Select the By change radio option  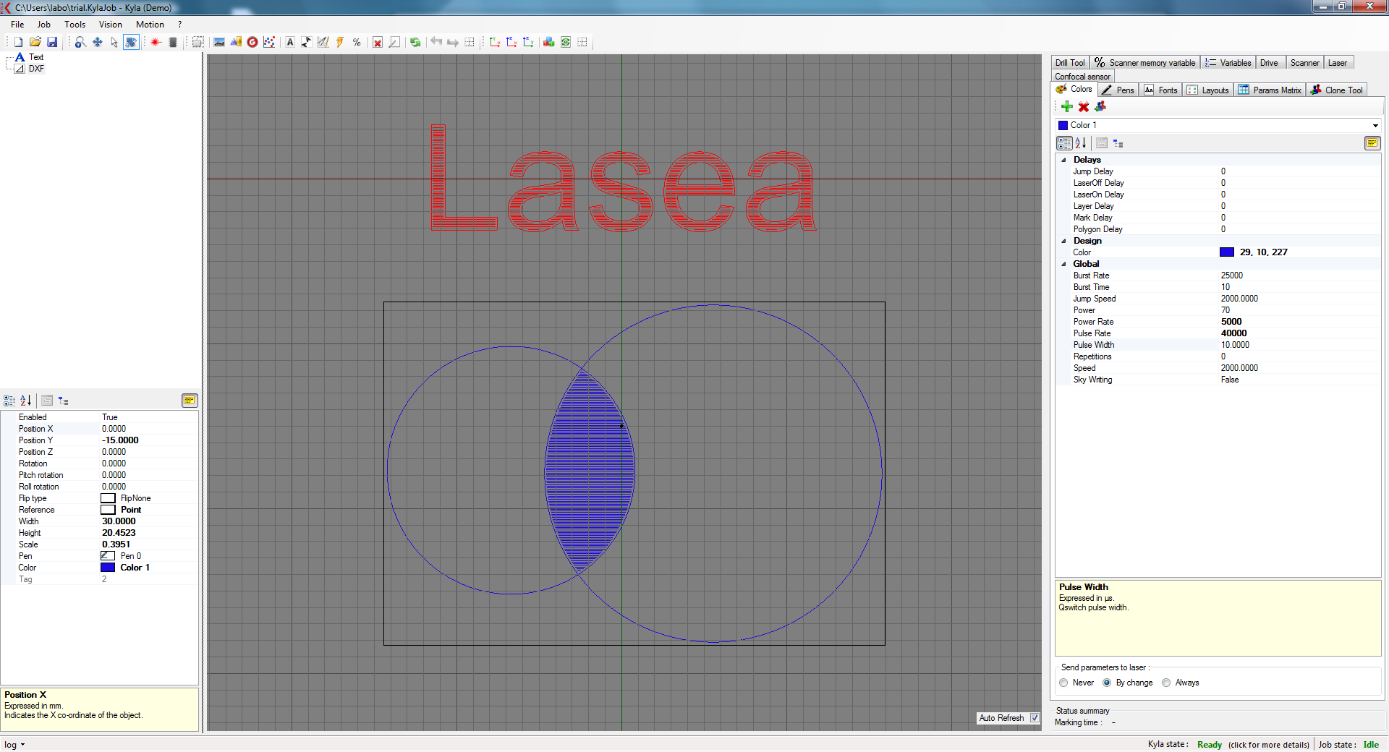click(x=1107, y=683)
